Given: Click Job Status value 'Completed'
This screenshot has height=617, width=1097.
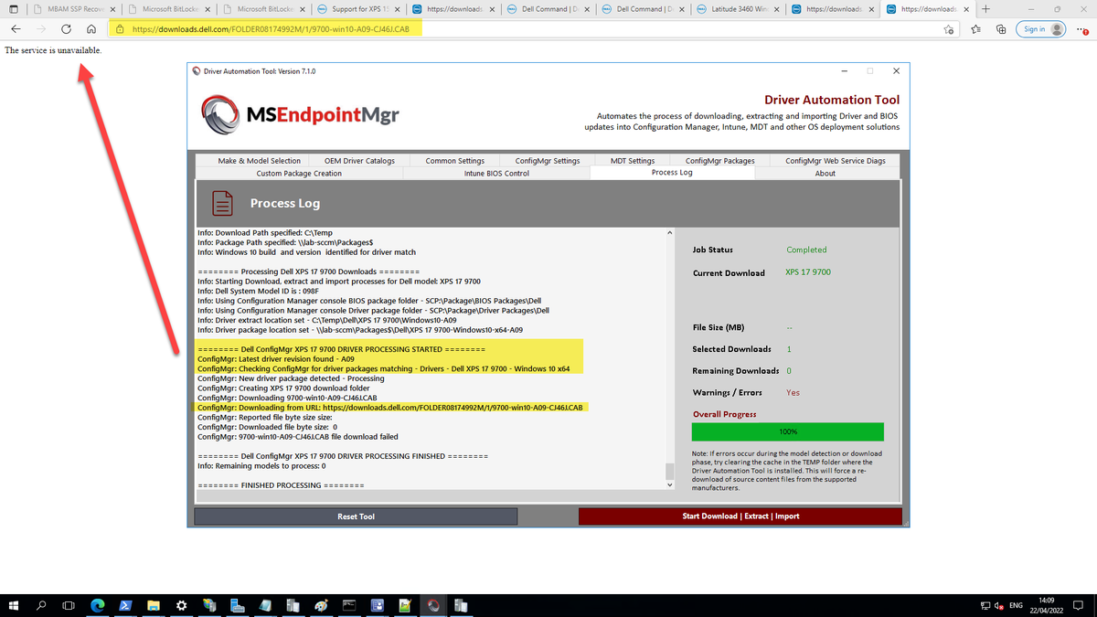Looking at the screenshot, I should [806, 250].
